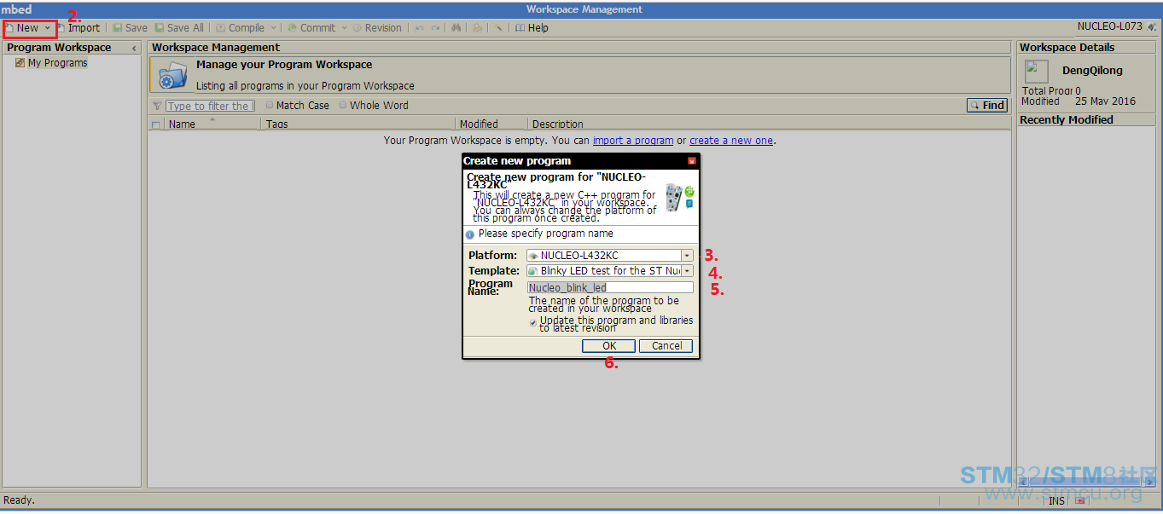Viewport: 1163px width, 514px height.
Task: Toggle 'Update this program and libraries' checkbox
Action: click(533, 323)
